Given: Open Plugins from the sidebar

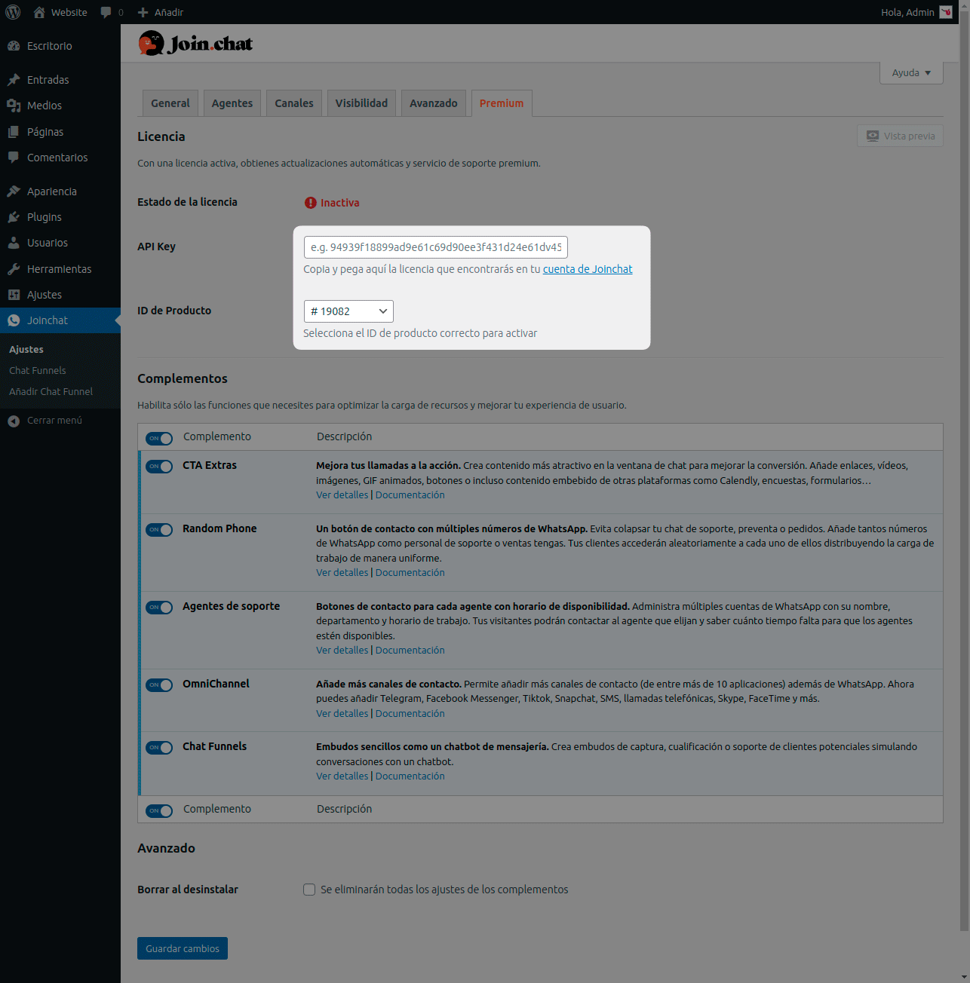Looking at the screenshot, I should (44, 217).
